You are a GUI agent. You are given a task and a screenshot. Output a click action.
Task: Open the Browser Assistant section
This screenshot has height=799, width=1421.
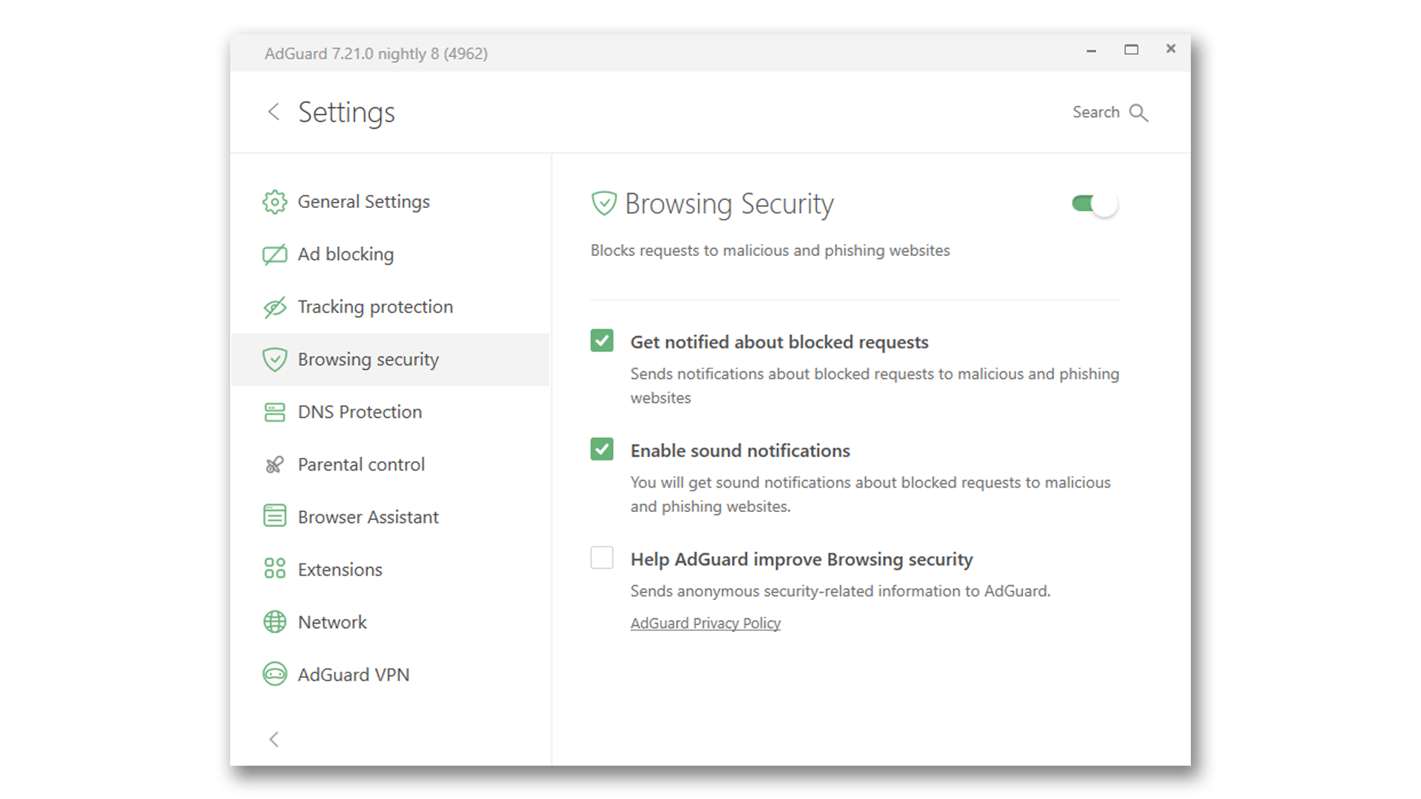point(367,516)
